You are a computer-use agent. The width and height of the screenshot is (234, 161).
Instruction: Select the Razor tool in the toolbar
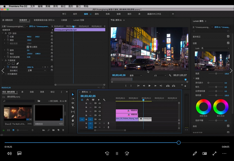click(73, 107)
